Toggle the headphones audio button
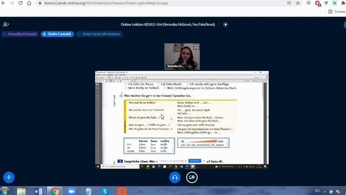Screen dimensions: 346x195 pos(175,177)
